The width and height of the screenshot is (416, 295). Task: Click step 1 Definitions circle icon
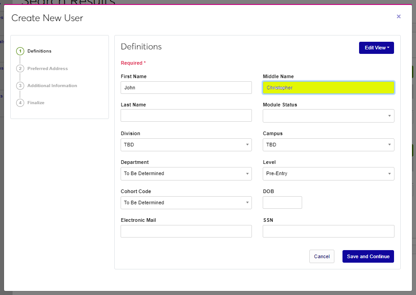pos(20,51)
